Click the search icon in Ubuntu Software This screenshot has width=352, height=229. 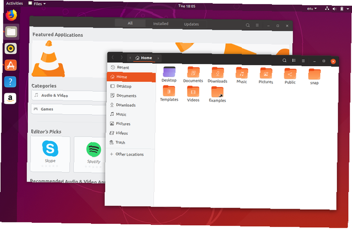(247, 25)
